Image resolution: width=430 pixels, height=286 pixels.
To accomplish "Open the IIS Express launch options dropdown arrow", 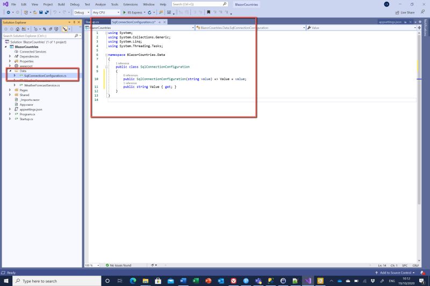I will 145,12.
